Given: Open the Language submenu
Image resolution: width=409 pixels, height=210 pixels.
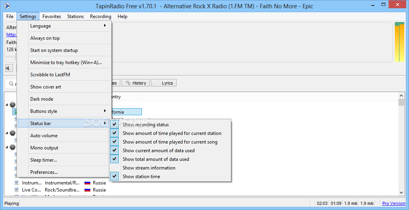Looking at the screenshot, I should [x=64, y=26].
